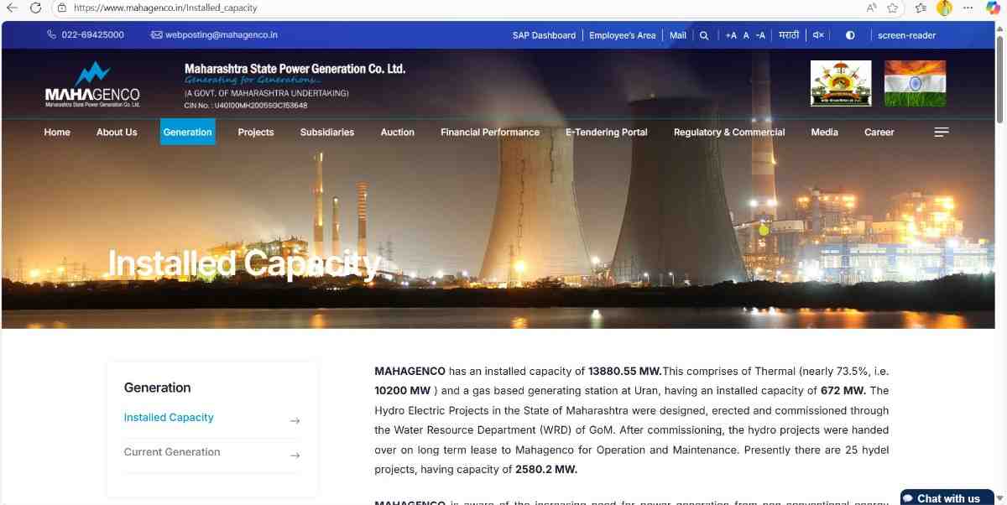
Task: Decrease font size with -A
Action: pos(760,35)
